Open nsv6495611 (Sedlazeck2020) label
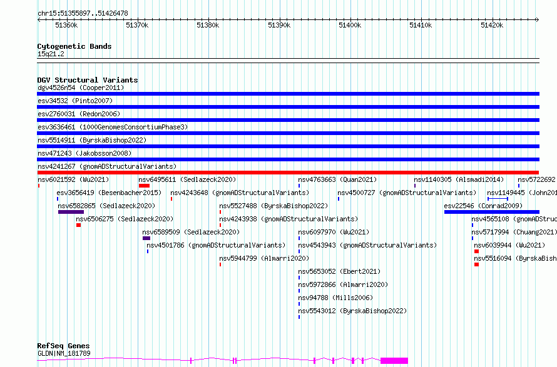557x367 pixels. [x=187, y=179]
